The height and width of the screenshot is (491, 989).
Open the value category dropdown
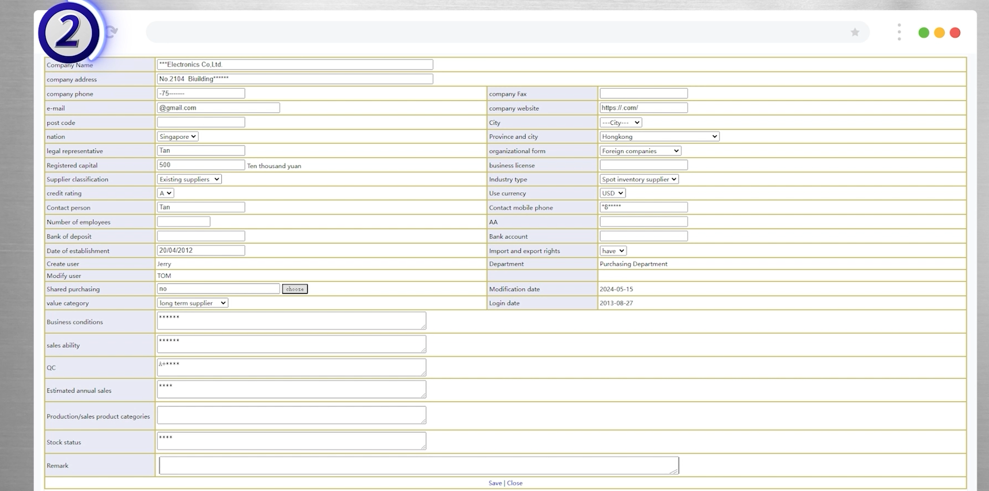pos(192,303)
